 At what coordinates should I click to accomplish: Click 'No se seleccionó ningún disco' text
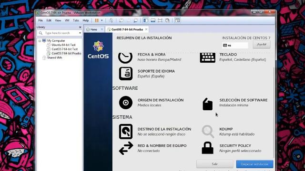(x=162, y=134)
